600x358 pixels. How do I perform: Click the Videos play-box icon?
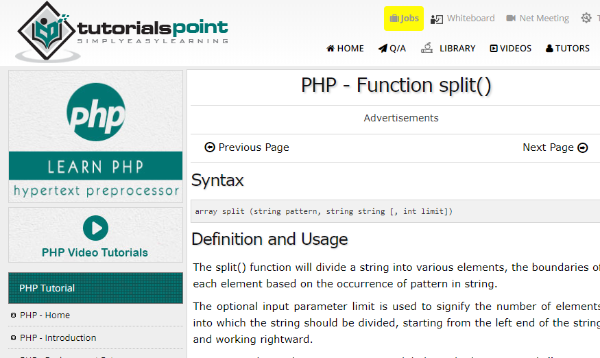494,48
